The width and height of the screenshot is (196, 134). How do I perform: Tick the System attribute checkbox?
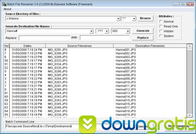[x=161, y=36]
